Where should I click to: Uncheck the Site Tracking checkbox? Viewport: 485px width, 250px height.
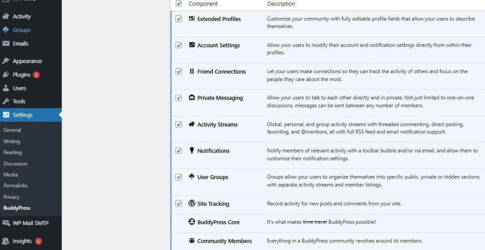(179, 203)
